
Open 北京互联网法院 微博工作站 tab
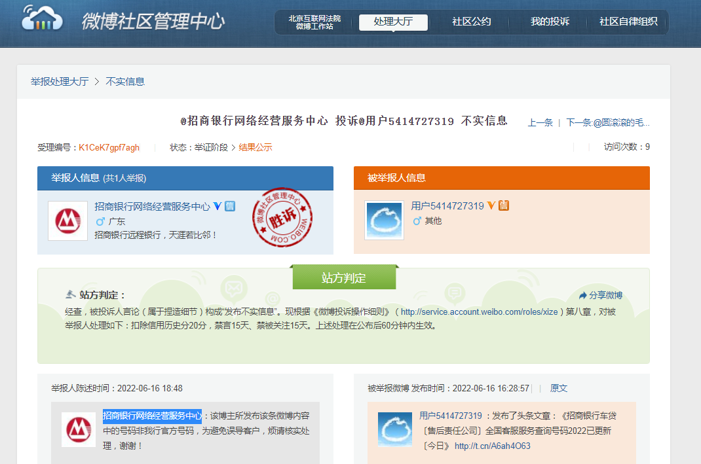[x=314, y=22]
